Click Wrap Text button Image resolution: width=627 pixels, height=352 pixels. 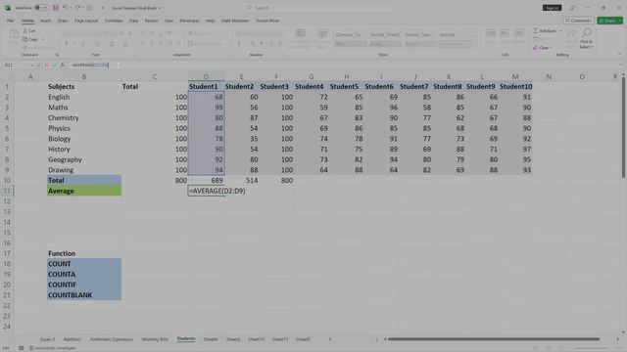click(x=200, y=33)
